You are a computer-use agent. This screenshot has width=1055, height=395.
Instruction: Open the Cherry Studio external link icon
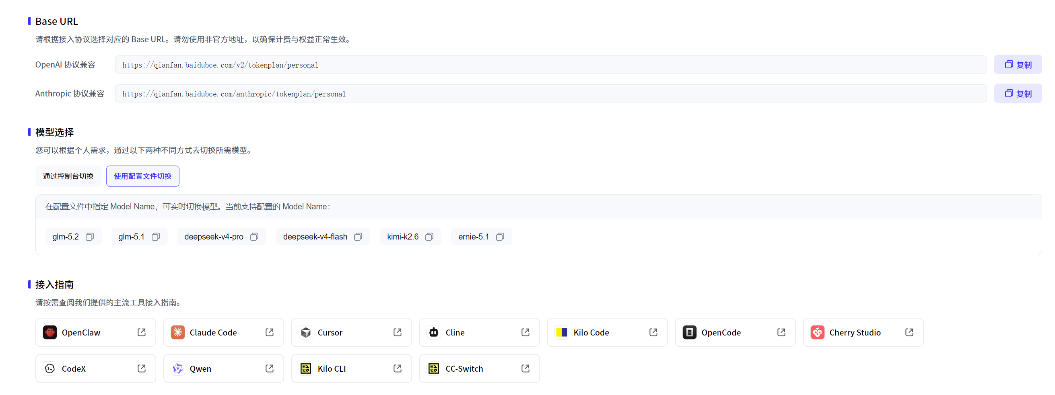(909, 332)
